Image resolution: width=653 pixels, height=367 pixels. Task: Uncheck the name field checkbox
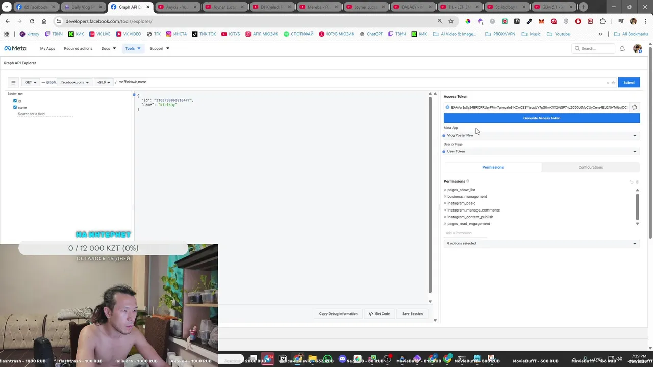point(15,107)
